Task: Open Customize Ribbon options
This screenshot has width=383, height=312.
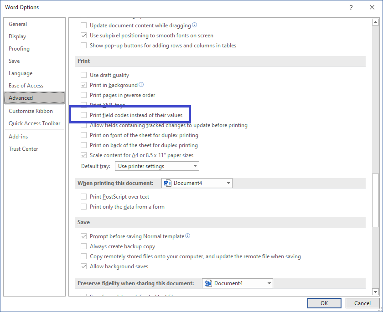Action: [35, 111]
